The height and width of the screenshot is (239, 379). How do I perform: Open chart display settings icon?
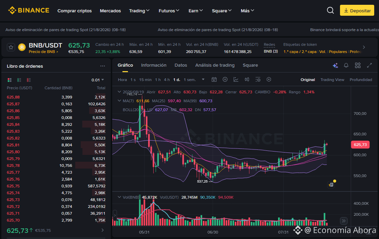258,80
